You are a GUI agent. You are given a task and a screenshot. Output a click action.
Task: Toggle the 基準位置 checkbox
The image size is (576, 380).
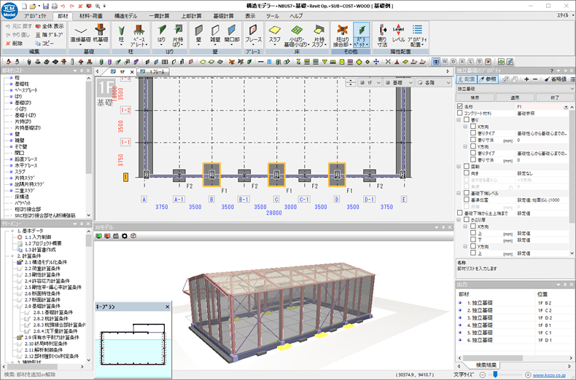click(467, 200)
